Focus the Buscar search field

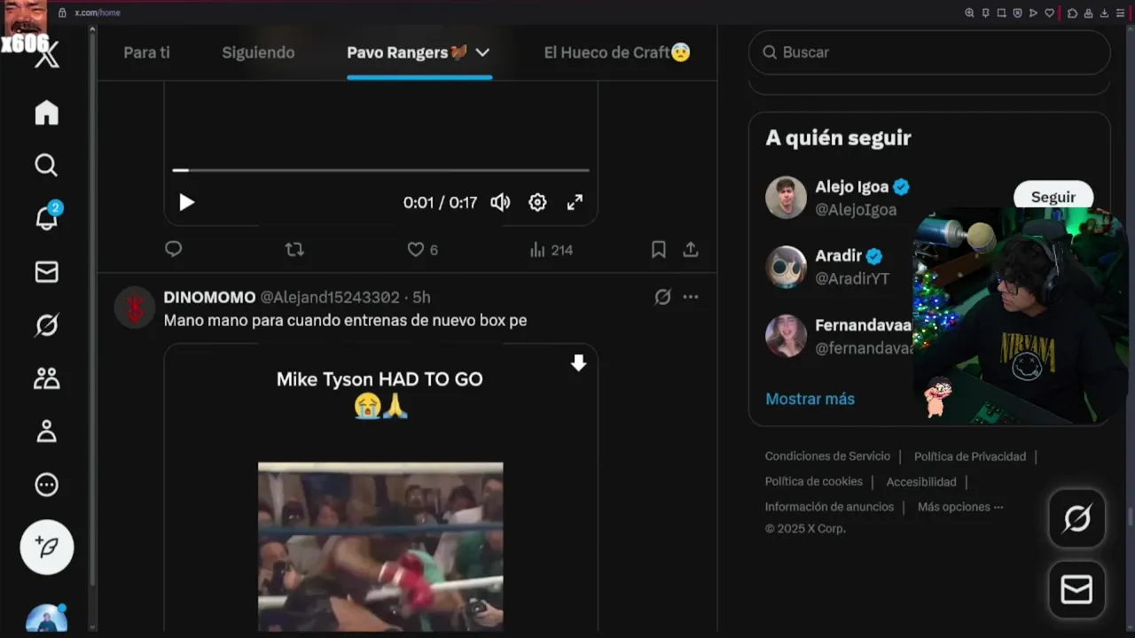coord(929,52)
